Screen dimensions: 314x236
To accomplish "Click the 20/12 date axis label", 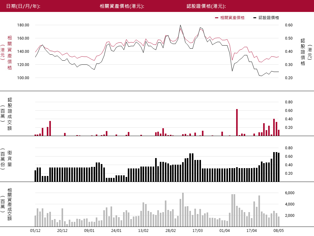I will [x=62, y=231].
